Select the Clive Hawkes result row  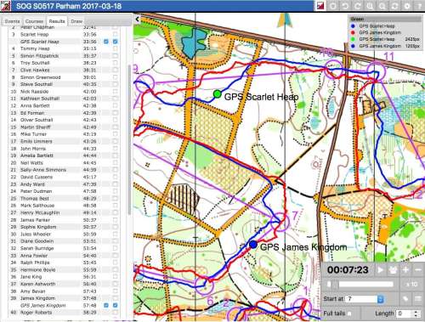(x=64, y=70)
